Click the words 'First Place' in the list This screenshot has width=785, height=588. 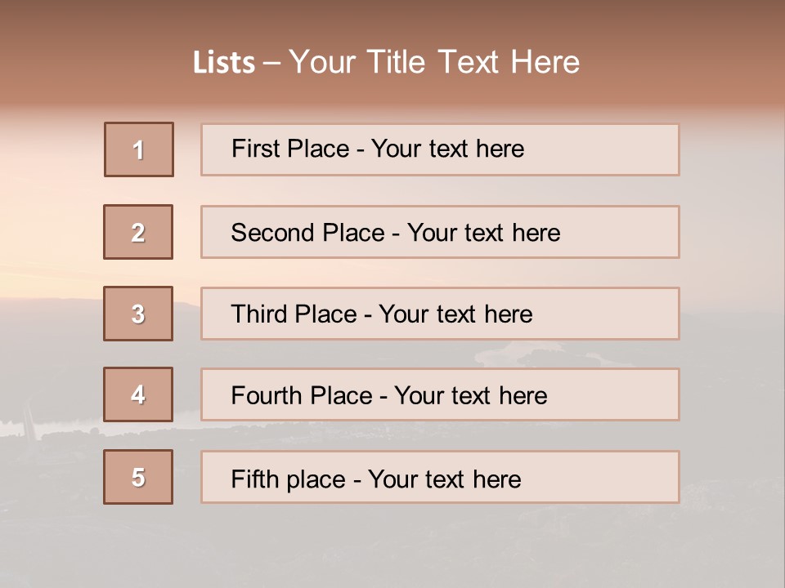pyautogui.click(x=290, y=149)
